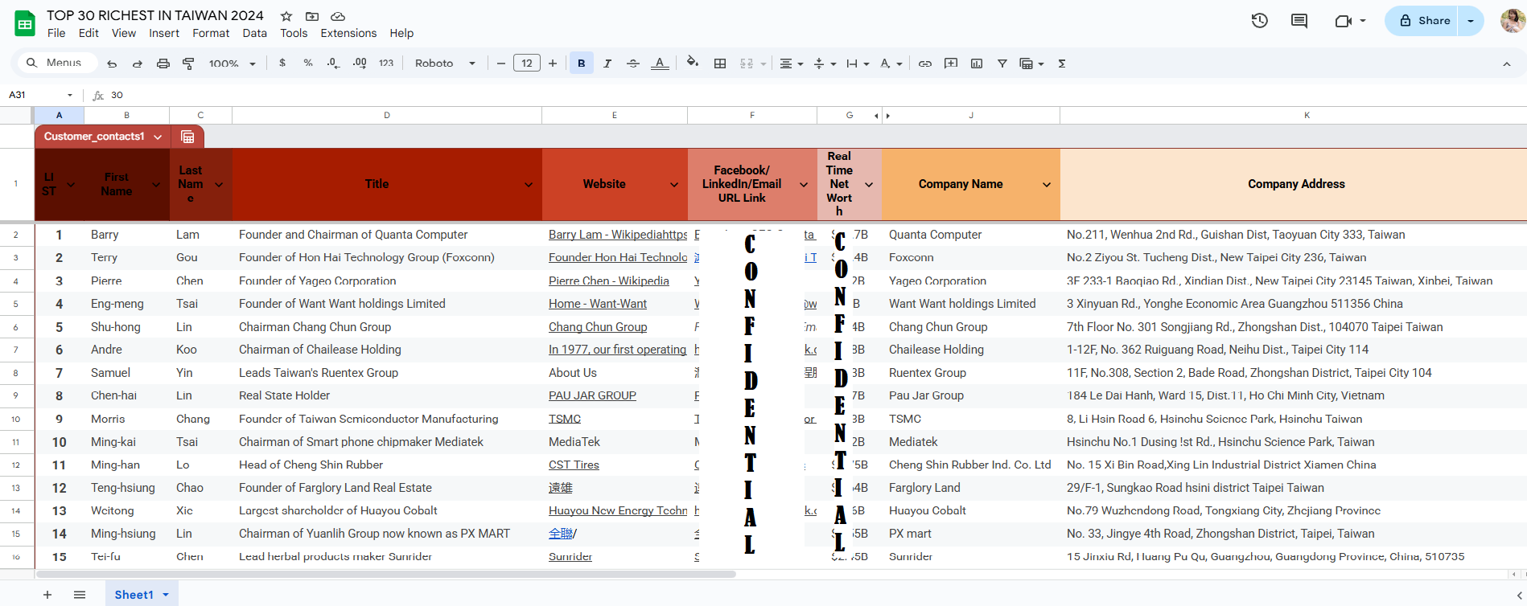This screenshot has width=1527, height=606.
Task: Open the table views toolbar button
Action: [x=1031, y=63]
